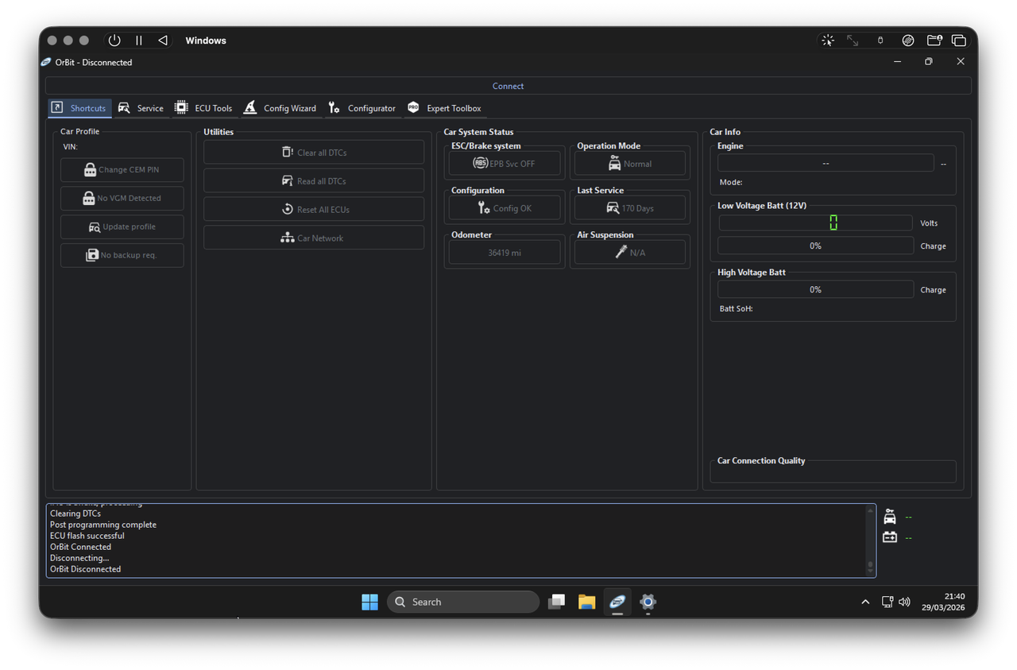
Task: Click the 170 Days last service button
Action: [630, 208]
